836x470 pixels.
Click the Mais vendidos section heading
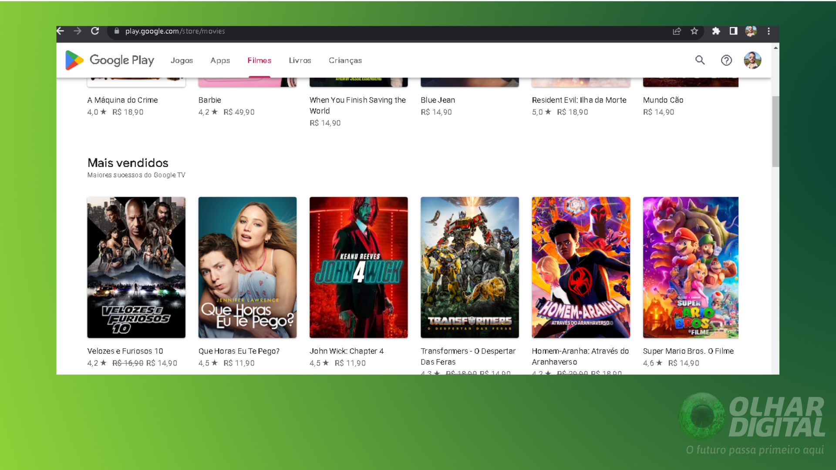click(128, 163)
